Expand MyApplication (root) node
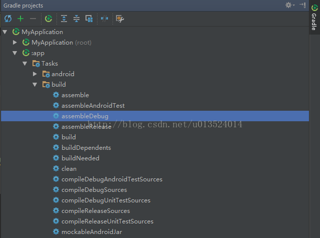The width and height of the screenshot is (320, 238). click(x=15, y=42)
